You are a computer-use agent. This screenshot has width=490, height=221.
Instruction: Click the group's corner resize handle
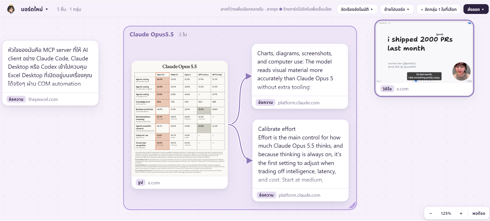click(x=353, y=205)
